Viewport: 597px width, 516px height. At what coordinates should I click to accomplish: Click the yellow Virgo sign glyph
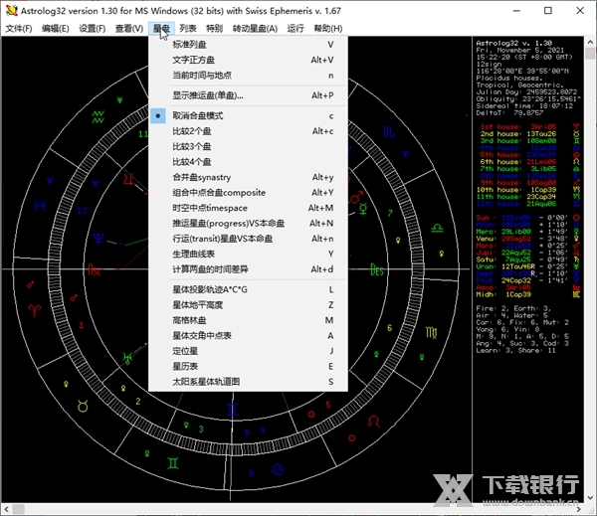[431, 333]
